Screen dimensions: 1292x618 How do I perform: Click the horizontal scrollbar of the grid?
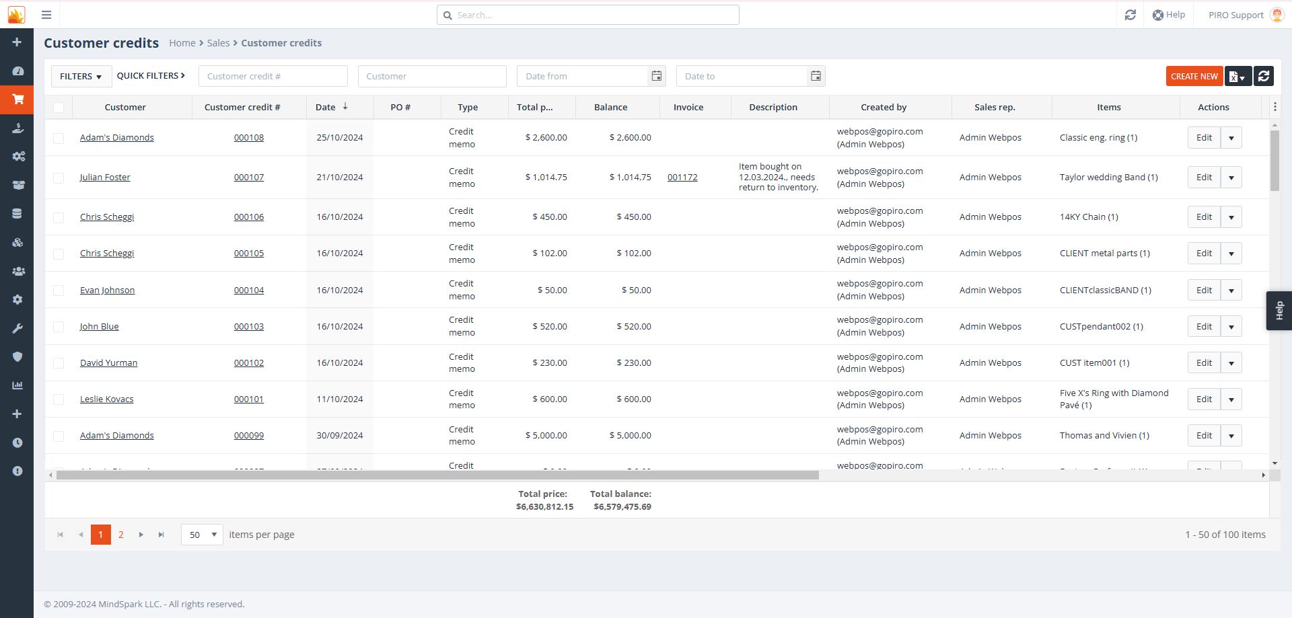click(437, 475)
